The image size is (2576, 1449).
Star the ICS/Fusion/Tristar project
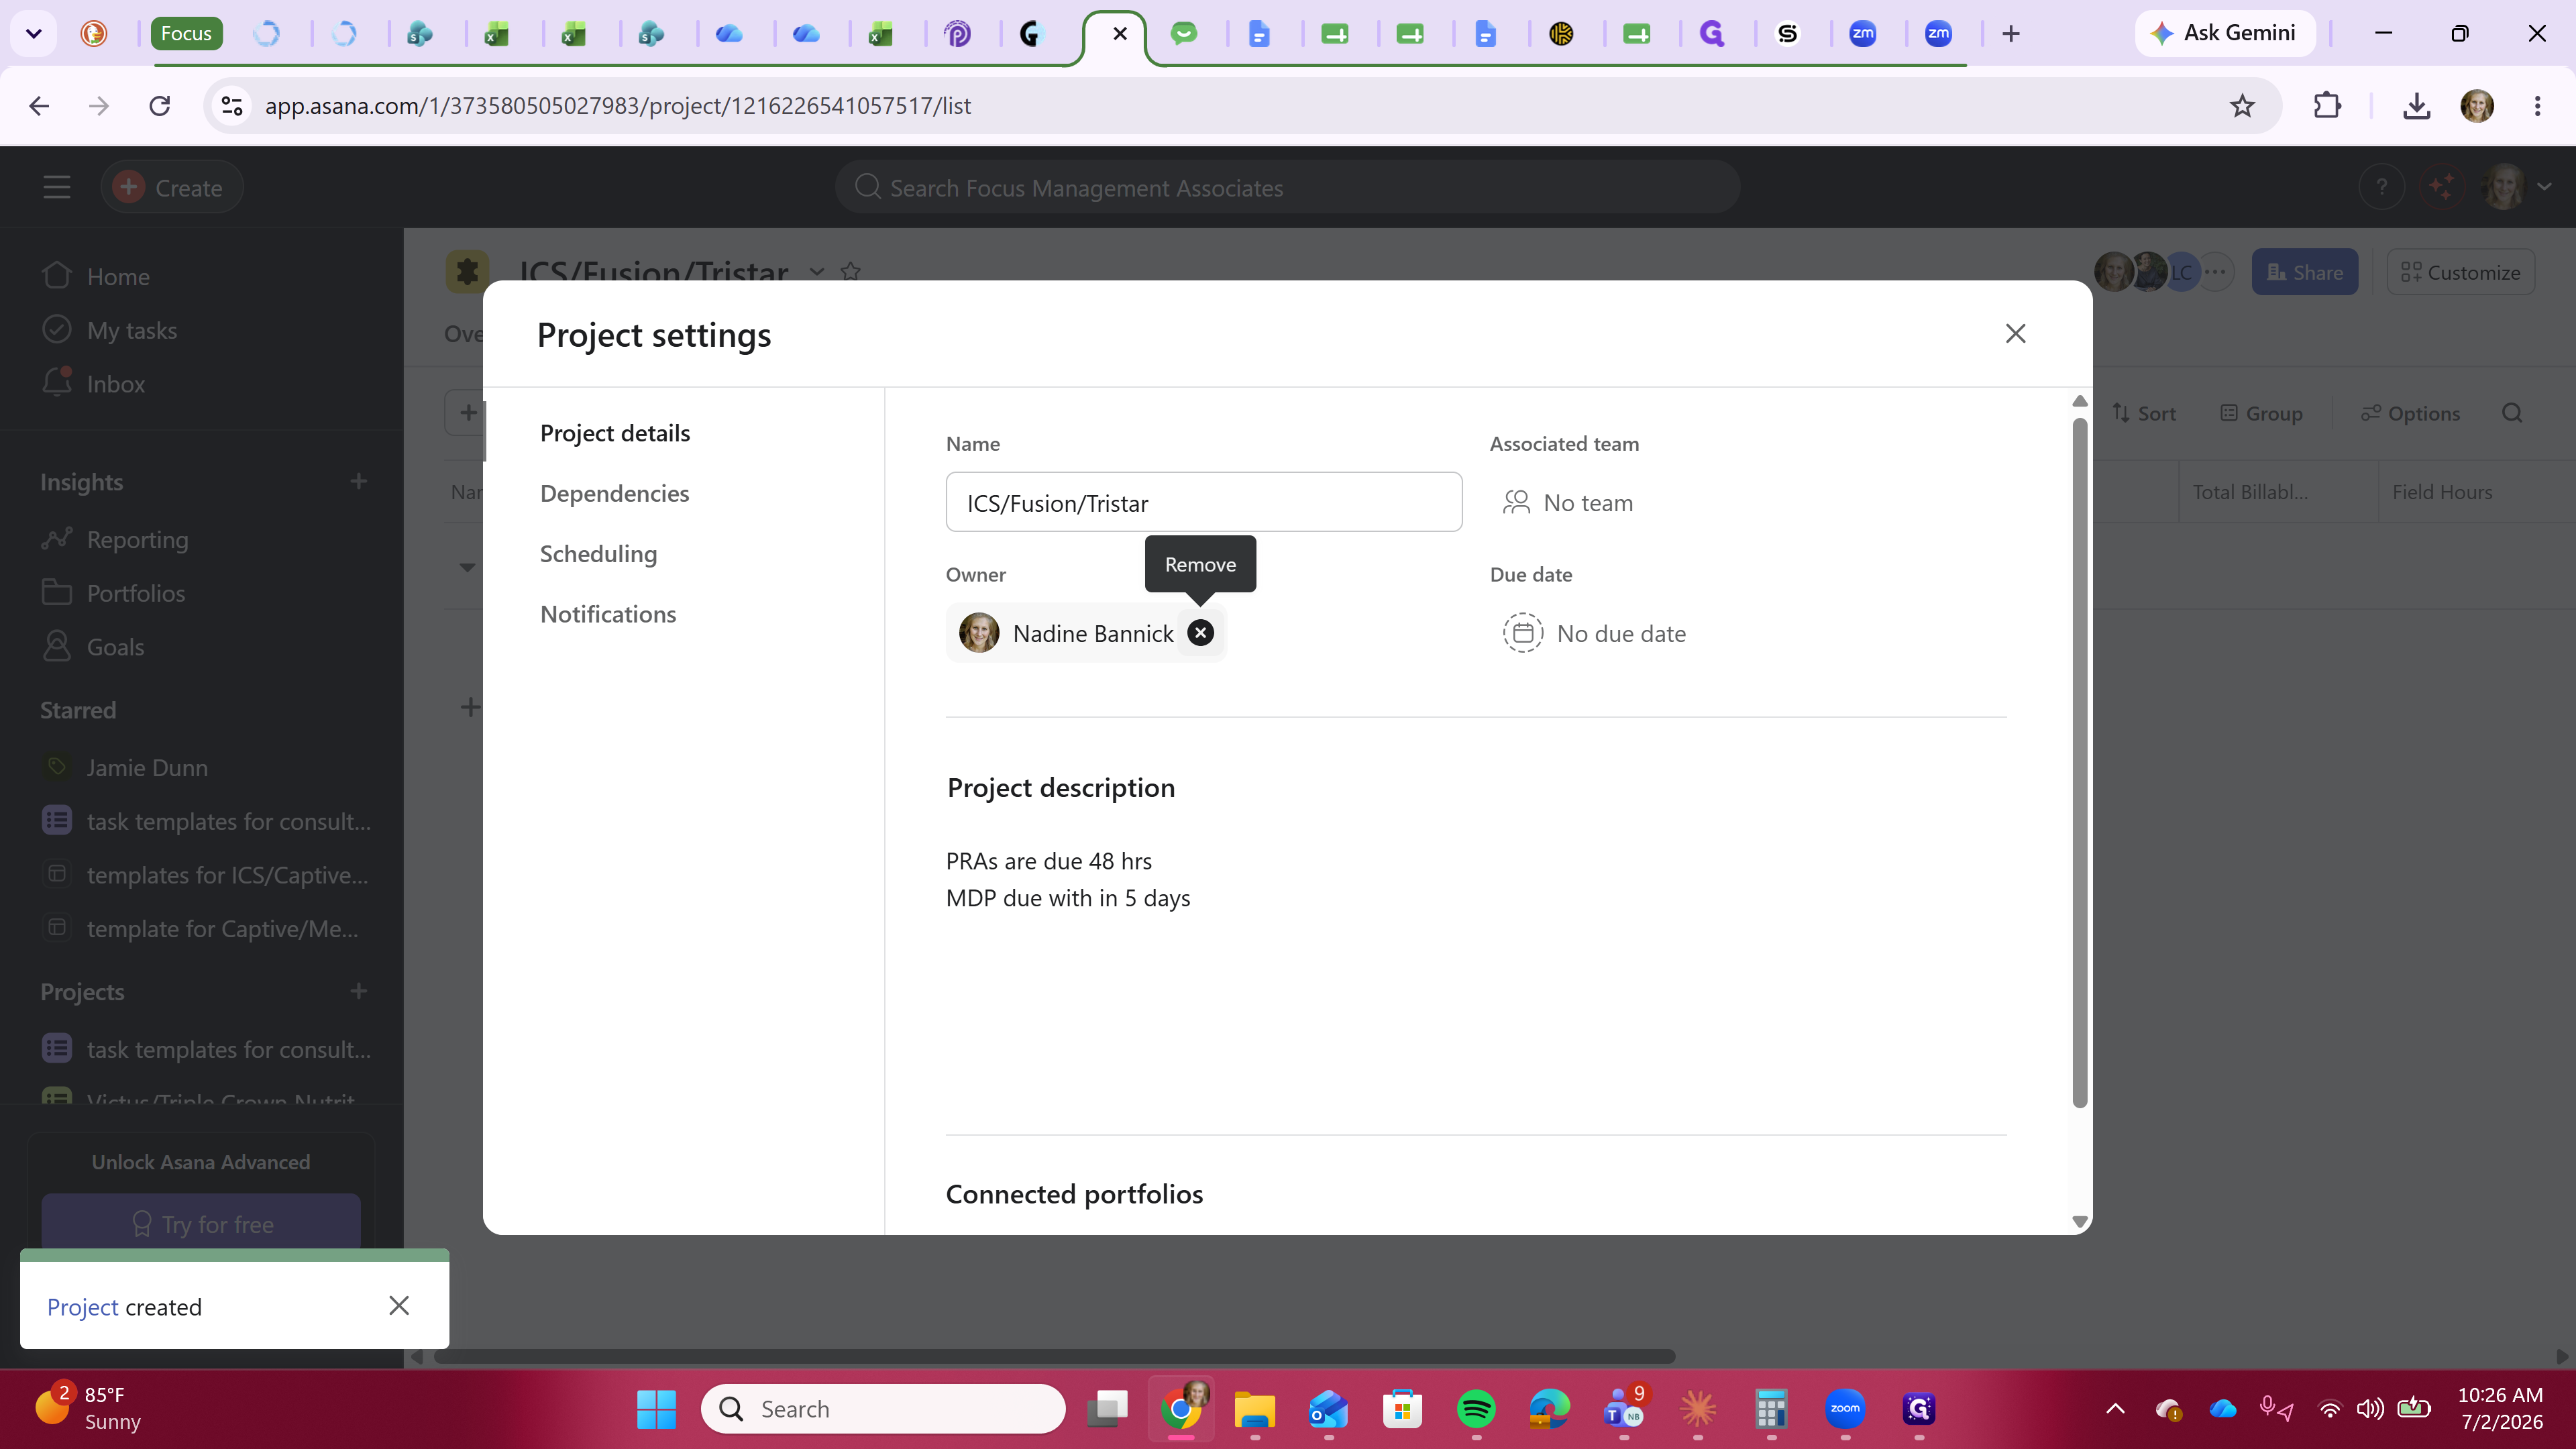point(850,271)
